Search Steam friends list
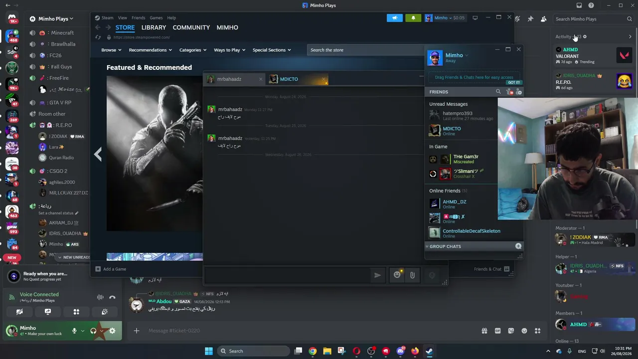Viewport: 638px width, 359px height. pos(498,92)
